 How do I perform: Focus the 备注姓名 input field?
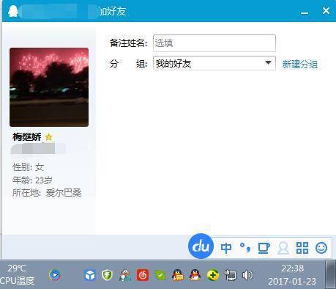coord(214,43)
